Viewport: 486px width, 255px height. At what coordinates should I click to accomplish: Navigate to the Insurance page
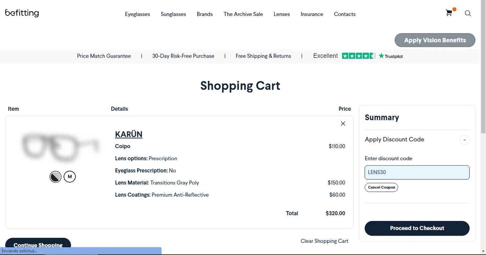[x=312, y=14]
